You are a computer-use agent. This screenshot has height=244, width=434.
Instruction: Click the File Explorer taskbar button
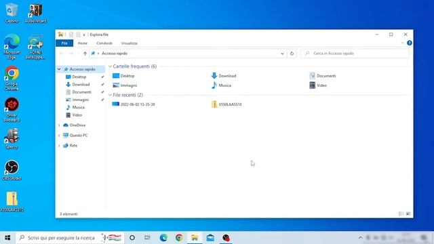point(195,238)
